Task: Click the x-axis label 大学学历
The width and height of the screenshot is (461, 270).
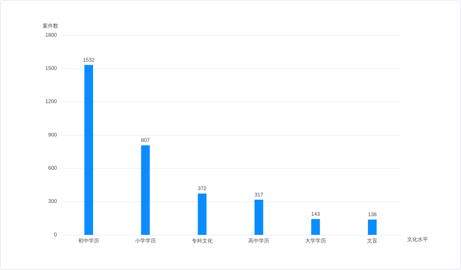Action: (315, 240)
